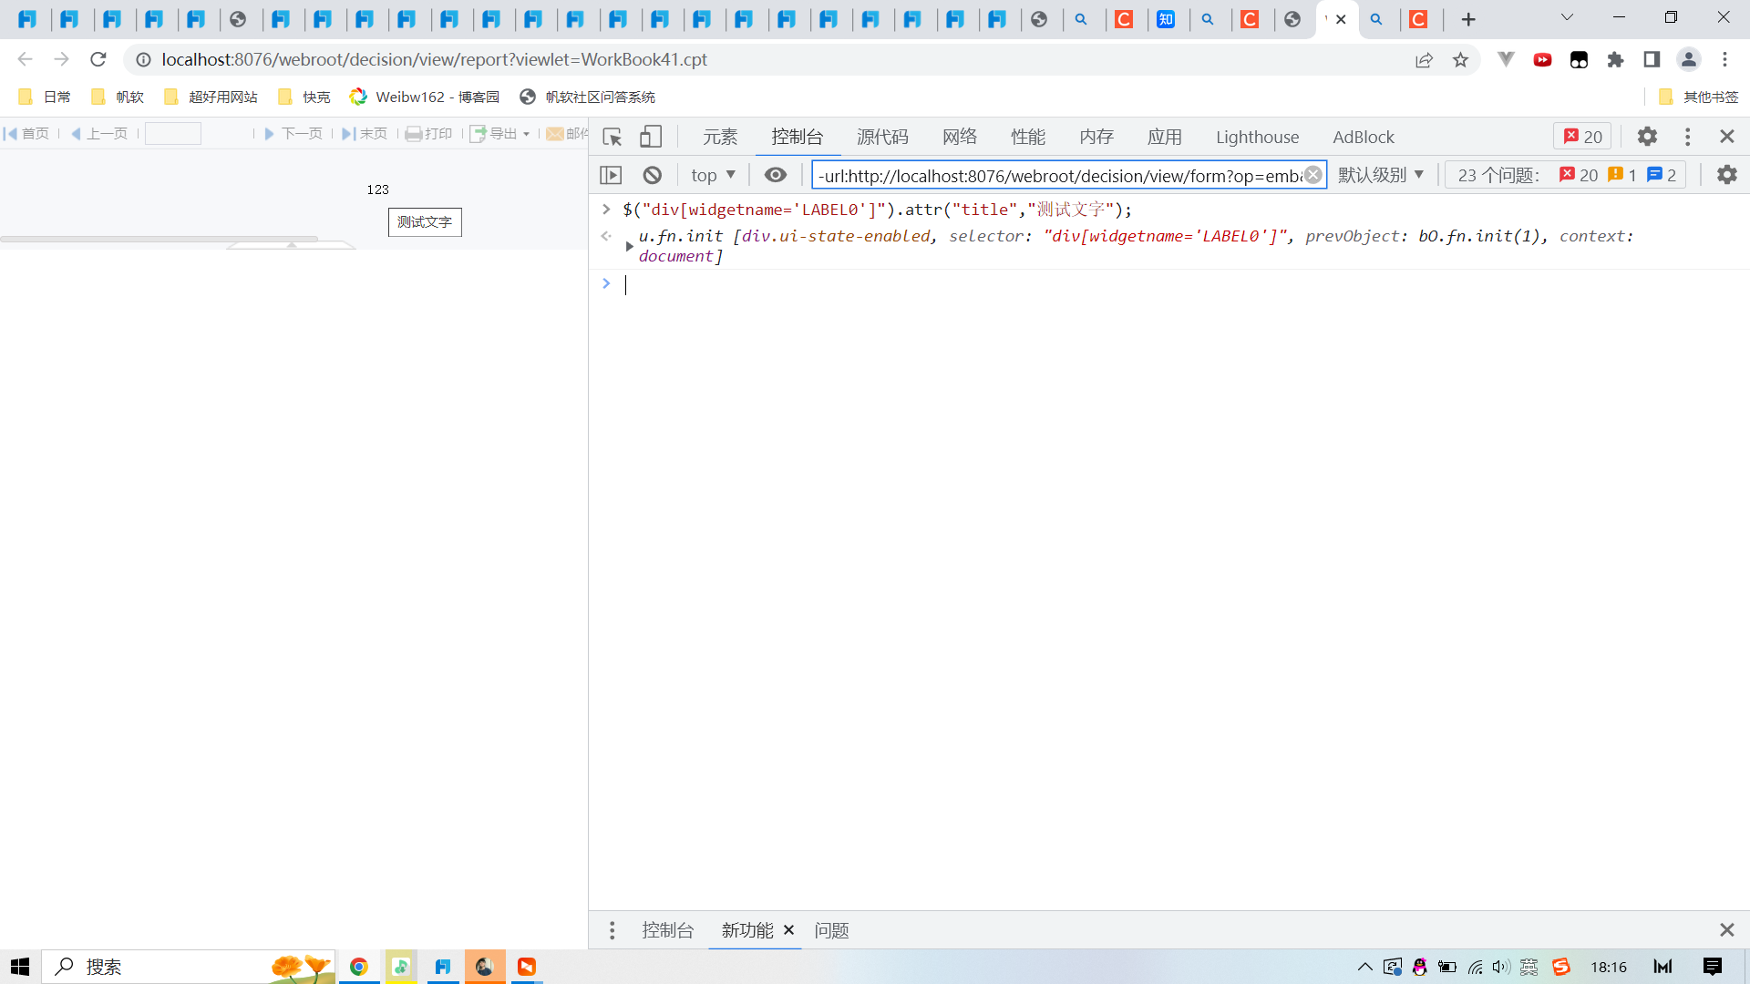The width and height of the screenshot is (1750, 984).
Task: Open DevTools settings gear in top bar
Action: pyautogui.click(x=1647, y=137)
